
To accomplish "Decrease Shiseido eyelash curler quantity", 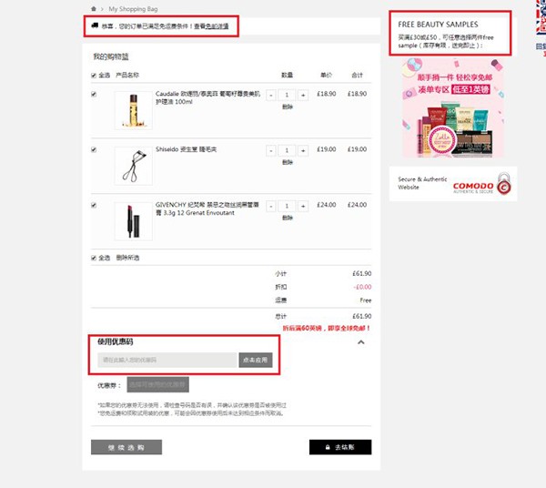I will tap(271, 150).
